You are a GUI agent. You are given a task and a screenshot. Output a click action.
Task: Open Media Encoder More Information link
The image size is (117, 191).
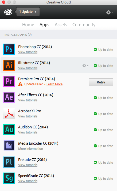click(30, 149)
